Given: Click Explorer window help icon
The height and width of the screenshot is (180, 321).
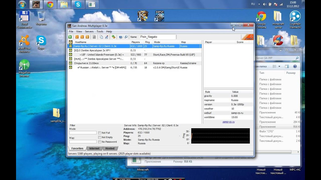Looking at the screenshot, I should tap(295, 66).
